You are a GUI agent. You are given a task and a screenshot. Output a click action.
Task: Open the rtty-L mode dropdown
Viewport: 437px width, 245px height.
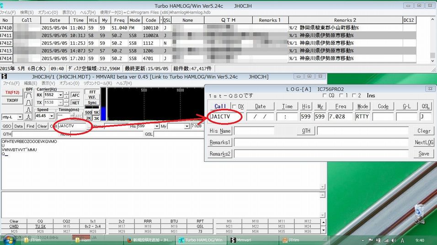click(x=20, y=117)
